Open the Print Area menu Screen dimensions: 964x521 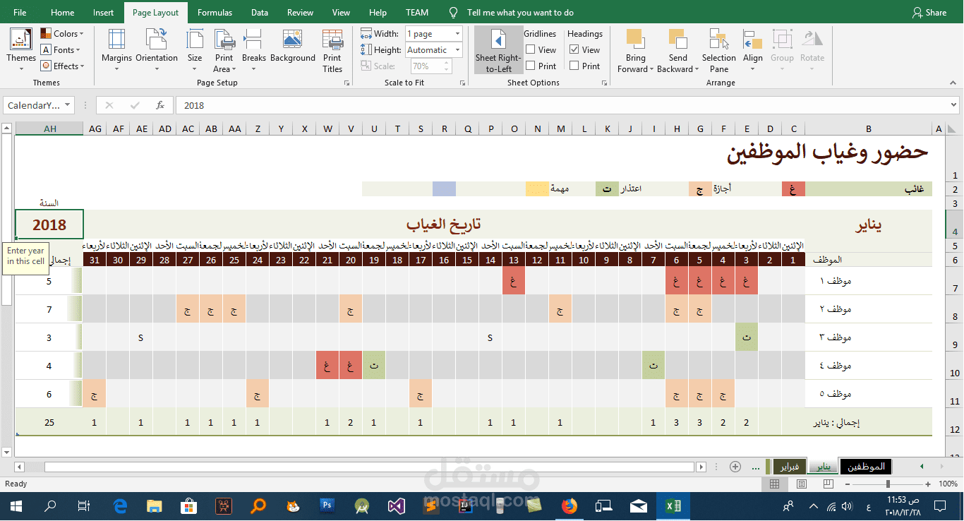224,50
